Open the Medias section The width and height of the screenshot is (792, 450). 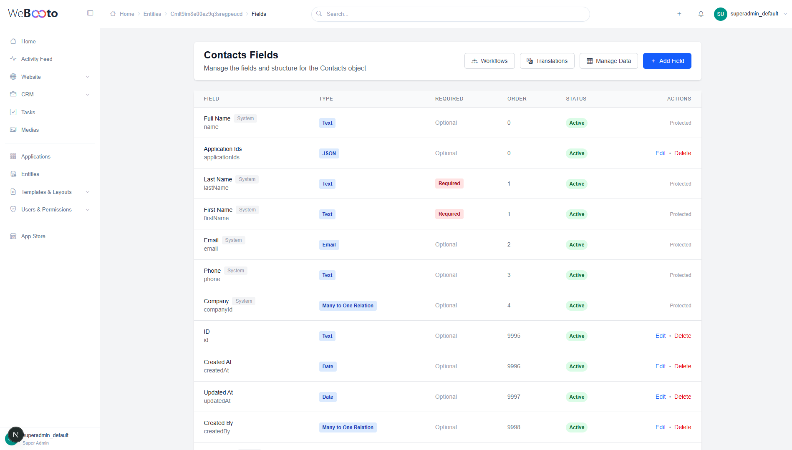click(30, 130)
